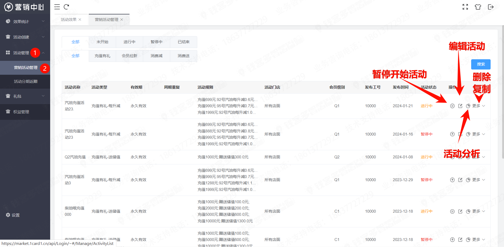The image size is (504, 247).
Task: Close the 营销活动管理 tab
Action: pyautogui.click(x=122, y=20)
